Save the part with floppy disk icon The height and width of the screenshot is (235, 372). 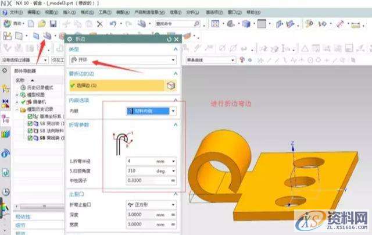pos(53,23)
